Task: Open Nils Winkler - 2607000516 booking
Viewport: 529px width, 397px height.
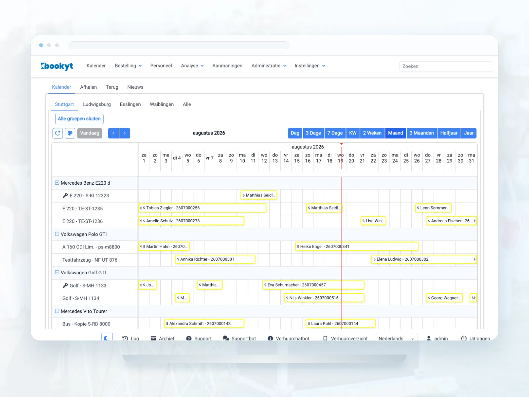Action: pyautogui.click(x=324, y=298)
